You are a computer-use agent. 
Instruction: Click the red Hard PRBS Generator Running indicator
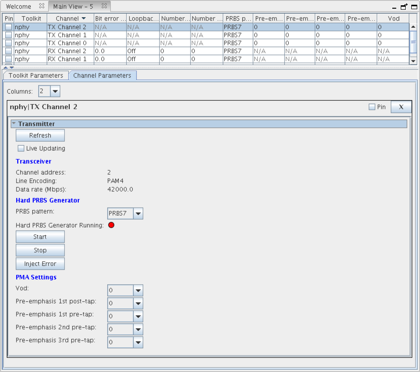[x=111, y=225]
